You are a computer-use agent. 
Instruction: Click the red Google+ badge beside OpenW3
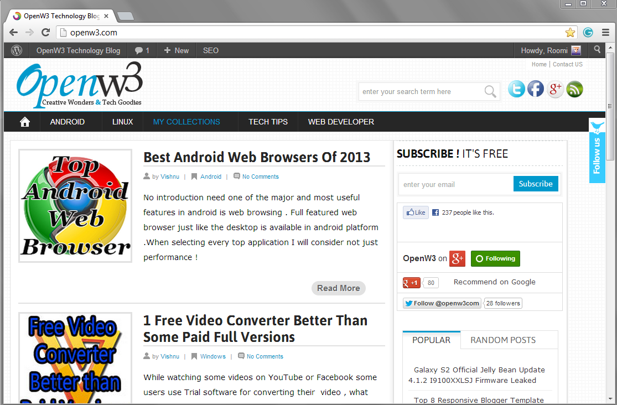[x=457, y=258]
